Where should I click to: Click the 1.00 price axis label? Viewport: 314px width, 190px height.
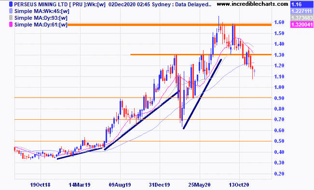click(279, 87)
